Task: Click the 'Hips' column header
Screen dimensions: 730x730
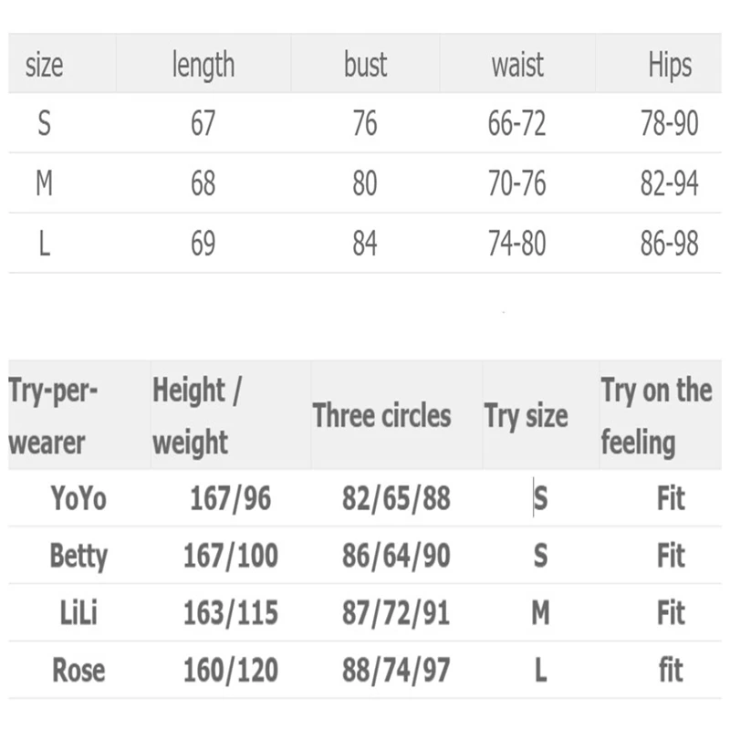Action: coord(670,65)
